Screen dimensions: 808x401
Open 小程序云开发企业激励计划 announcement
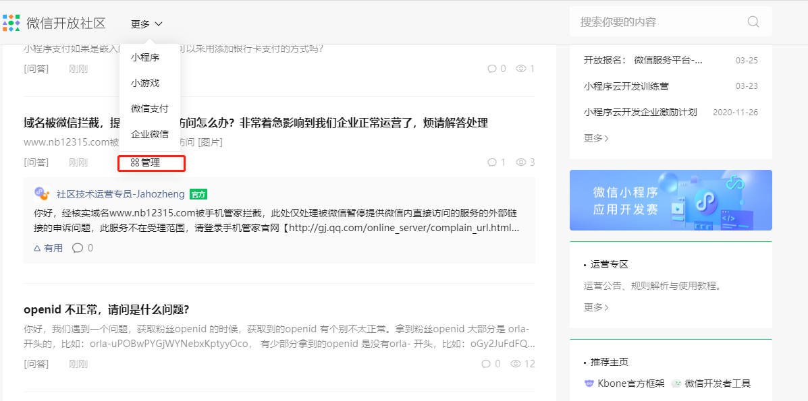[x=641, y=112]
